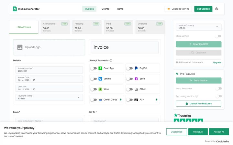This screenshot has width=233, height=145.
Task: Accept All cookies
Action: click(219, 132)
